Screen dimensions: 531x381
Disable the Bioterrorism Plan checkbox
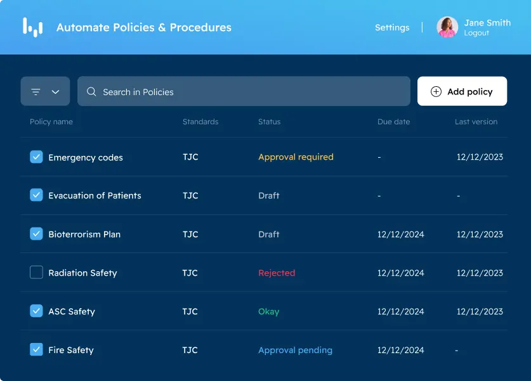[36, 233]
